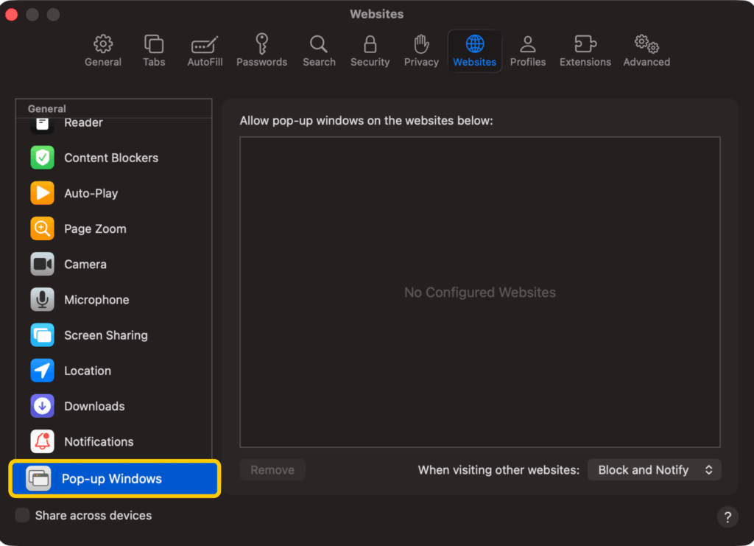
Task: Enable Share across devices checkbox
Action: point(22,515)
